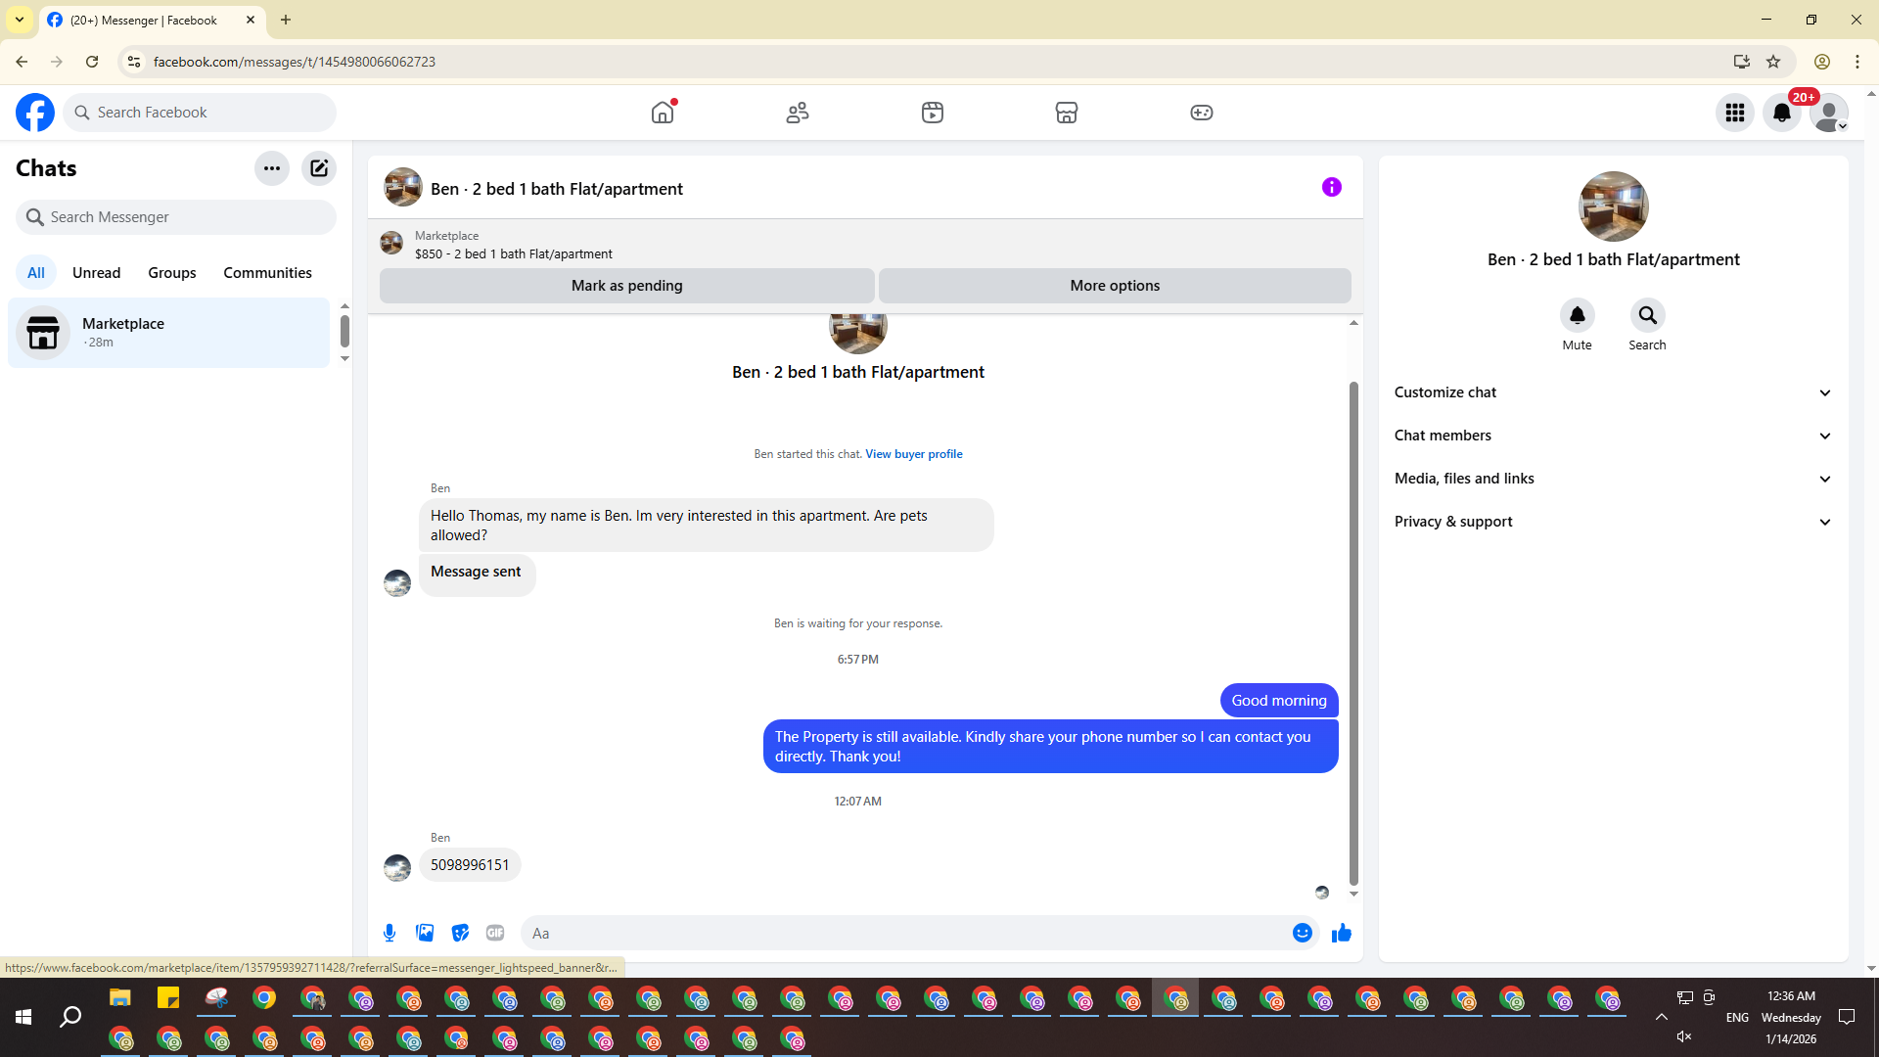This screenshot has width=1879, height=1057.
Task: Expand Customize chat section
Action: point(1613,392)
